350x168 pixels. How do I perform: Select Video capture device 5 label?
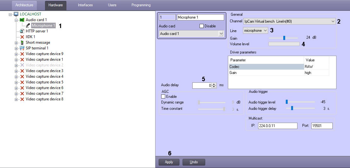(x=44, y=82)
